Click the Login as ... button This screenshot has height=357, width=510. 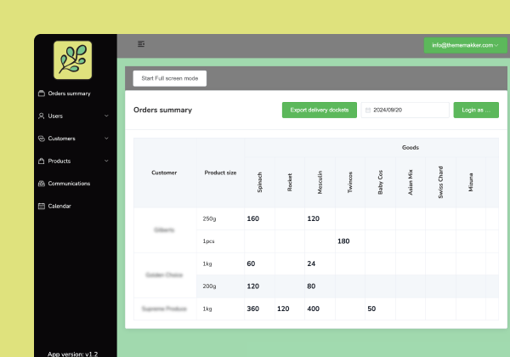(x=476, y=110)
